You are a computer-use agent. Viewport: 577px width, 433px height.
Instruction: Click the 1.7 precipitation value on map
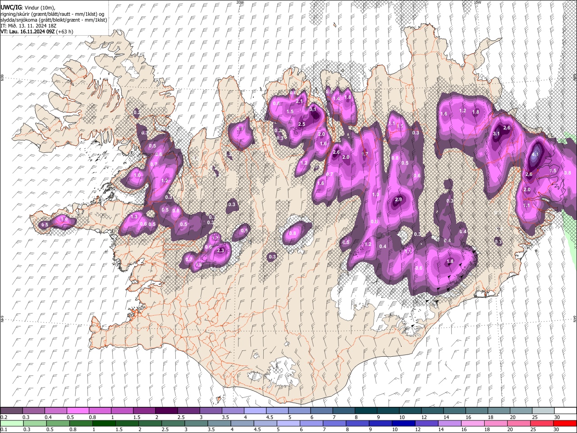(365, 154)
